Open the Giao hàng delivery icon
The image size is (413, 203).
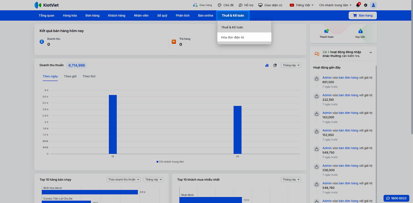(195, 5)
